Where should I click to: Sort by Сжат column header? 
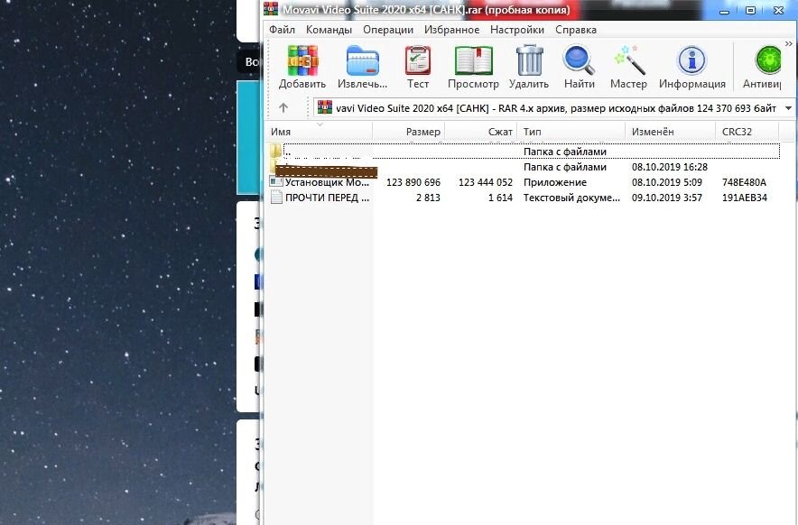pos(481,132)
